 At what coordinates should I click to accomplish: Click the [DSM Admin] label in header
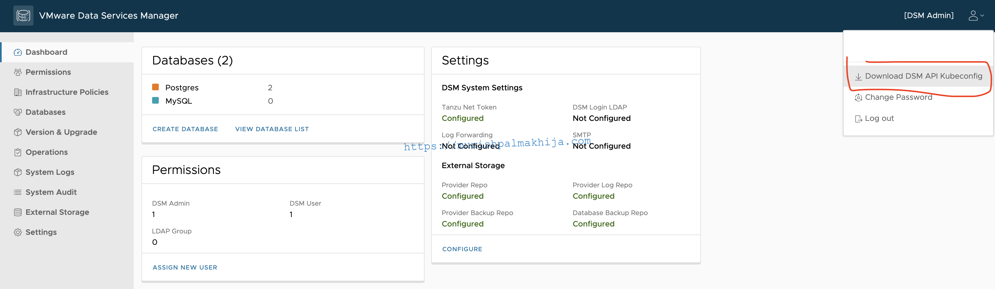pos(929,15)
